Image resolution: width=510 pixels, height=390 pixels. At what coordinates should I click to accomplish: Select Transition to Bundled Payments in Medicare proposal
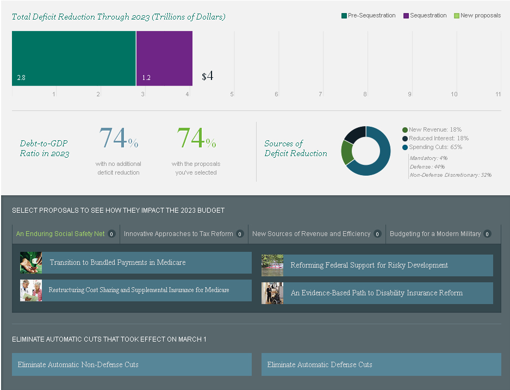coord(147,263)
